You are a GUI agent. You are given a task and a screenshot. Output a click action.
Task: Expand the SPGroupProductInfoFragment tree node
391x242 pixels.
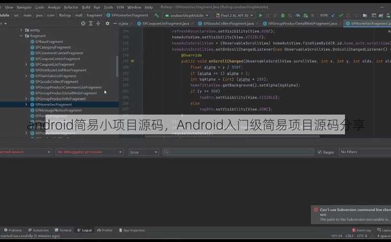(26, 99)
